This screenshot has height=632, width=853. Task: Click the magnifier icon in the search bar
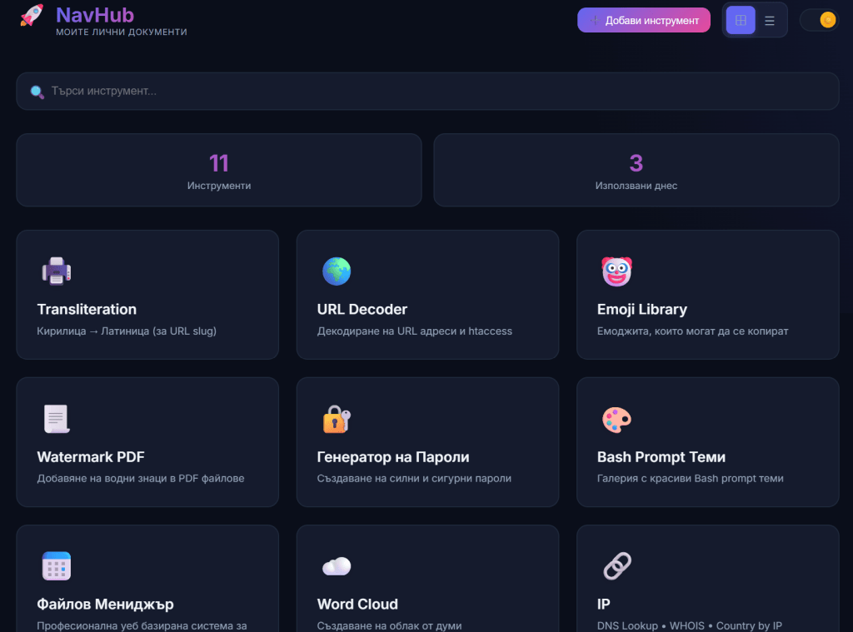point(37,92)
